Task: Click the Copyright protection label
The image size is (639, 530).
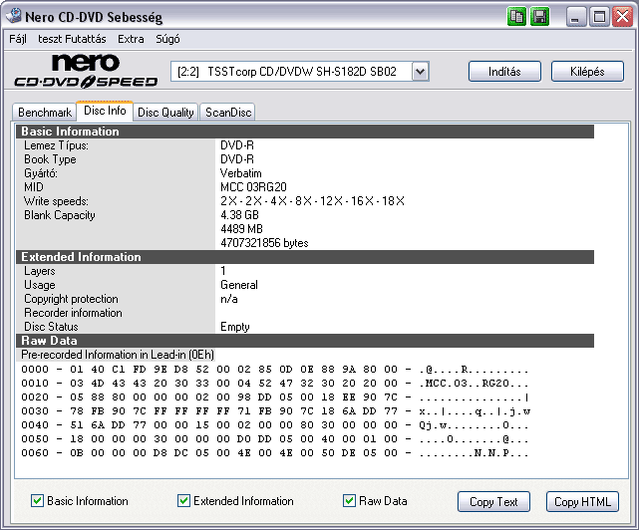Action: pyautogui.click(x=72, y=299)
